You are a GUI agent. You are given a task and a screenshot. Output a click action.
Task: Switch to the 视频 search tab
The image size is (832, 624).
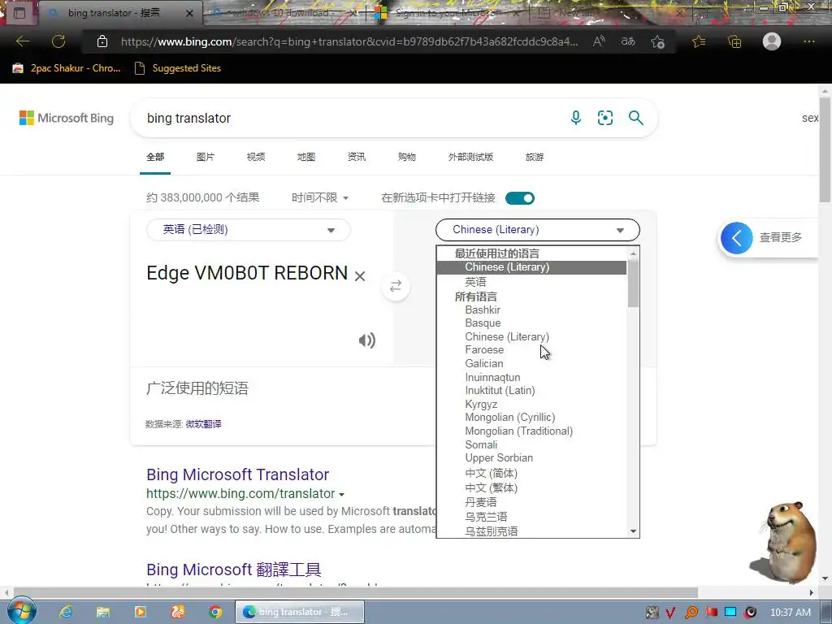[256, 157]
